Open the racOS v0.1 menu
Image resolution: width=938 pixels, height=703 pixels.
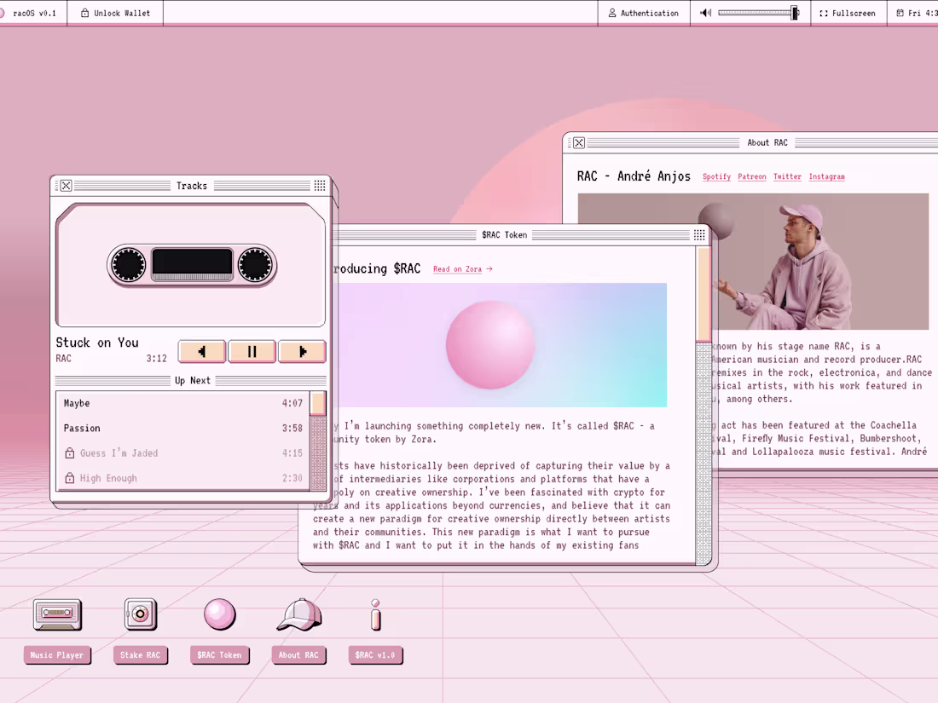(34, 13)
